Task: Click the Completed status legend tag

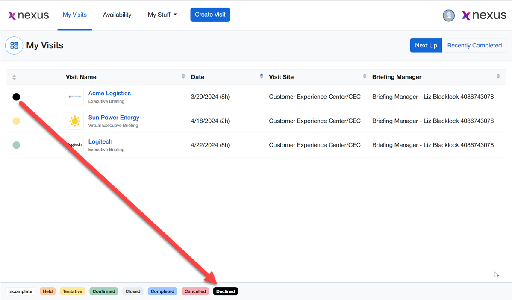Action: [162, 291]
